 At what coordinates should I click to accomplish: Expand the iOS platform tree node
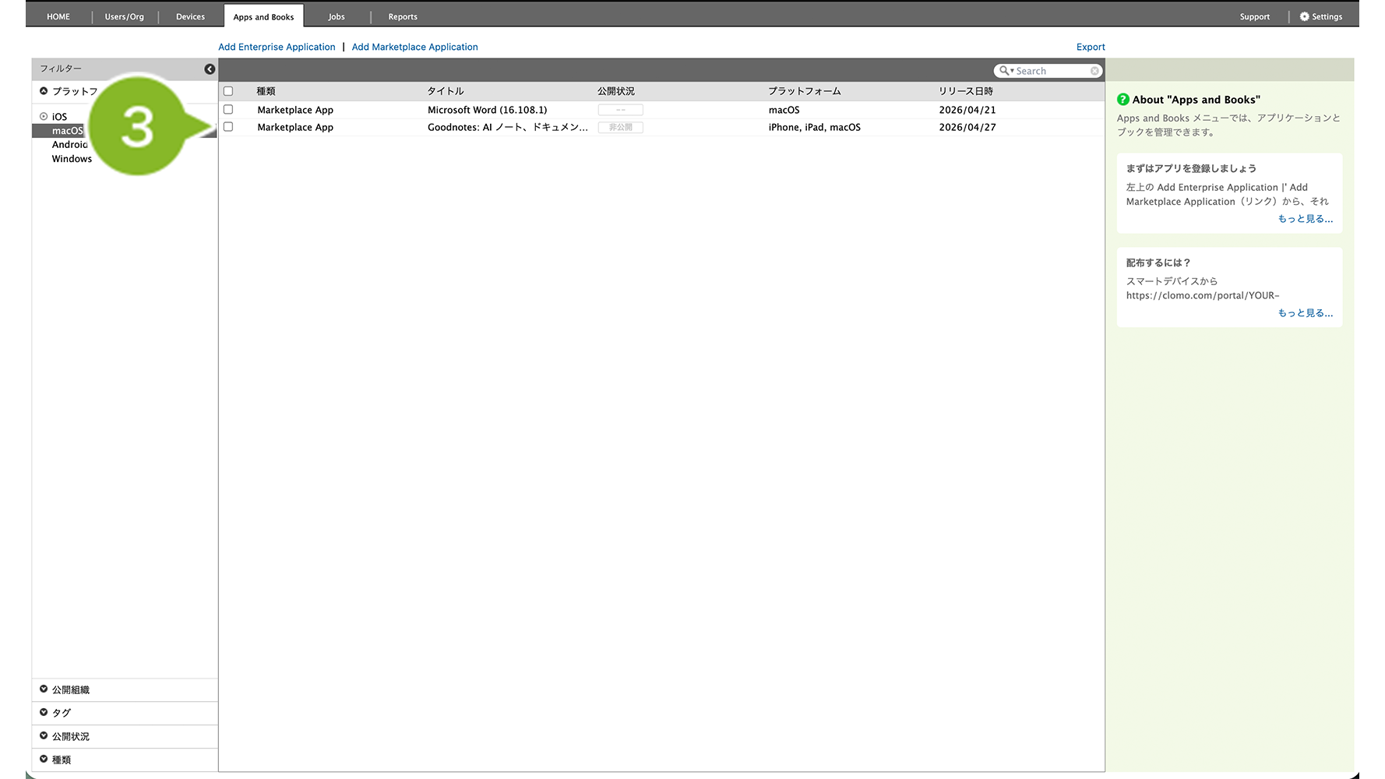(44, 117)
